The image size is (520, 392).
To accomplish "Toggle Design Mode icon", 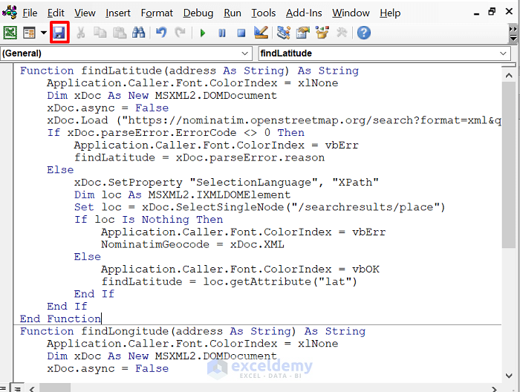I will 261,33.
